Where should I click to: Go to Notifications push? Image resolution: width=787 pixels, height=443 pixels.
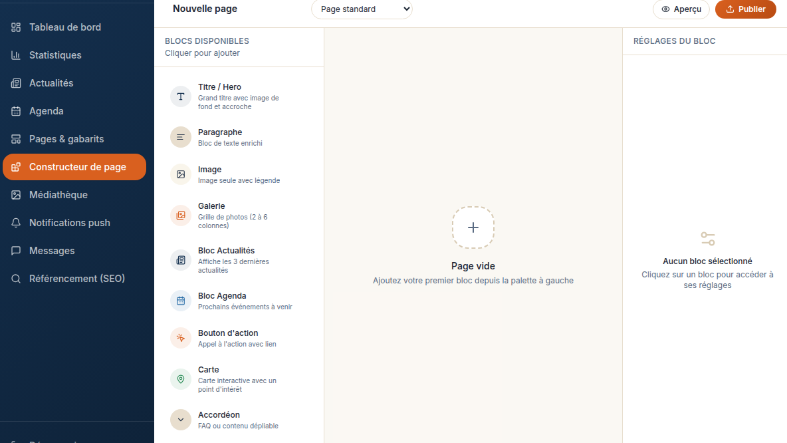[74, 223]
